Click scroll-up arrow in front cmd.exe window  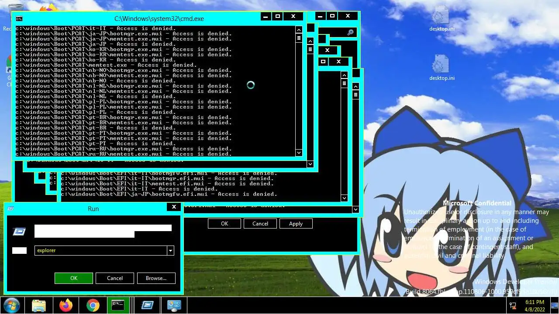(x=299, y=30)
